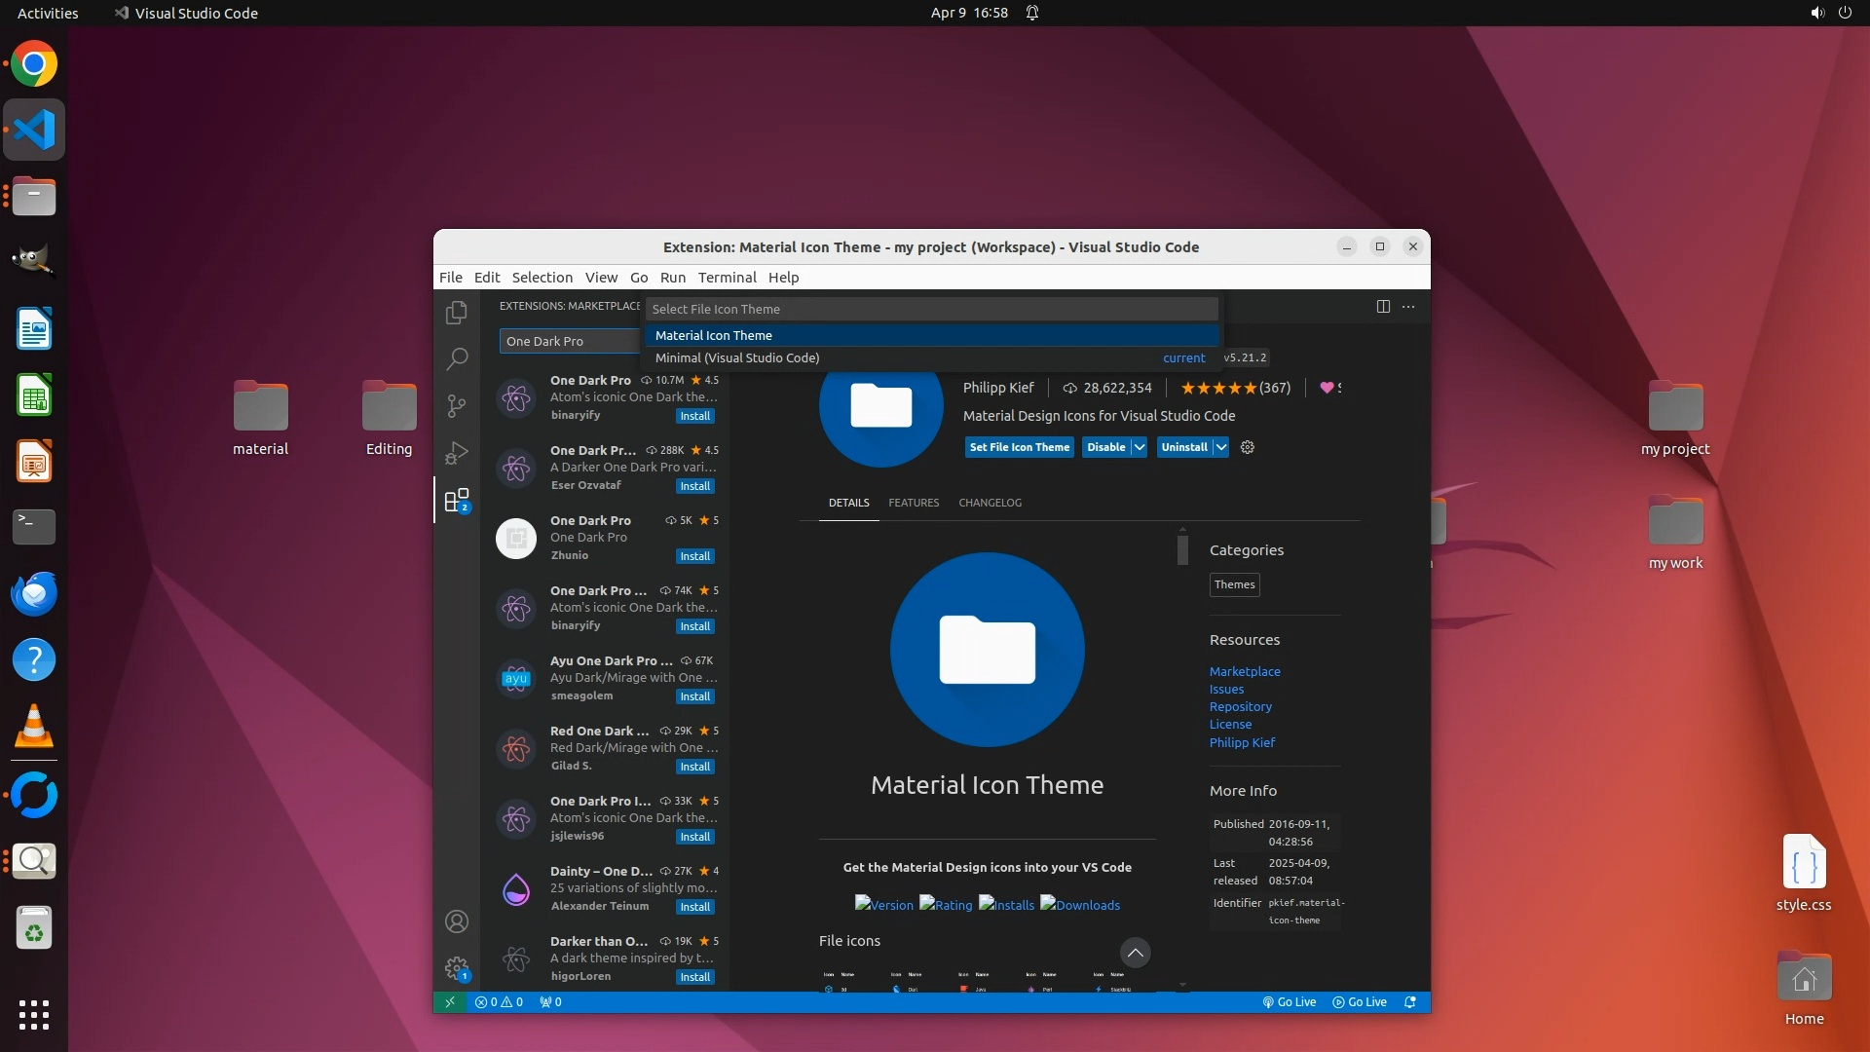Click the first Go Live server toggle
Viewport: 1870px width, 1052px height.
tap(1290, 1001)
